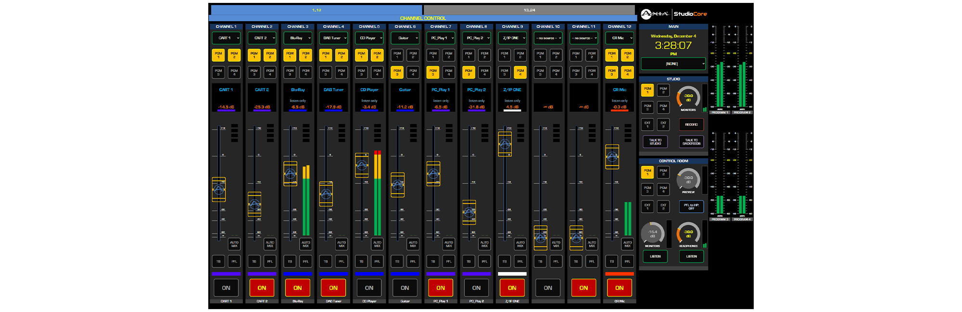
Task: Switch to the 1-12 channel tab
Action: pos(316,10)
